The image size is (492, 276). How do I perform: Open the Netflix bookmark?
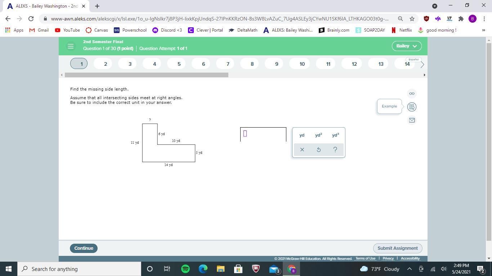pyautogui.click(x=401, y=30)
